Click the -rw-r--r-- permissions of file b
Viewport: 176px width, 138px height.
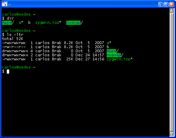[x=14, y=47]
